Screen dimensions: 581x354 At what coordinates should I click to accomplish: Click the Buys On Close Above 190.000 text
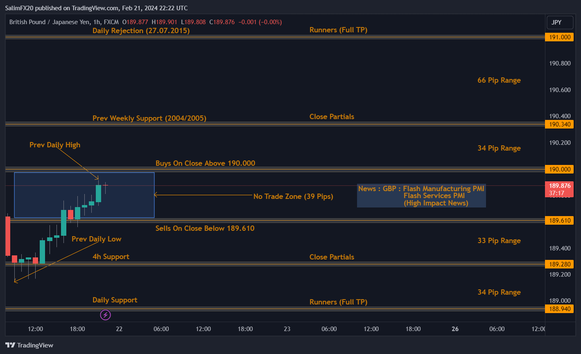click(x=205, y=163)
